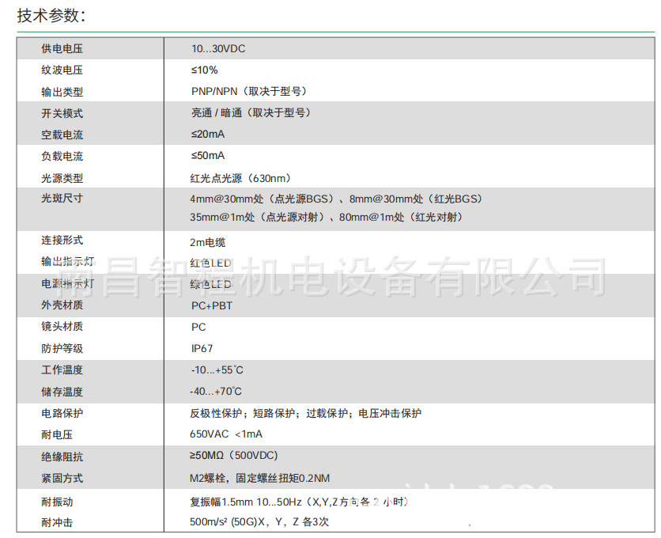This screenshot has width=661, height=538.
Task: Click the M2螺栓 torque value
Action: (x=259, y=479)
